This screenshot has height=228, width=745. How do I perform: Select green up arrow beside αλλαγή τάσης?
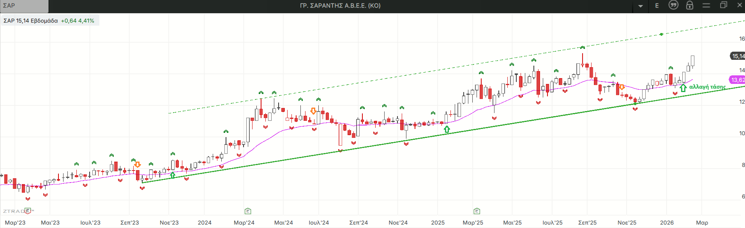click(x=683, y=88)
